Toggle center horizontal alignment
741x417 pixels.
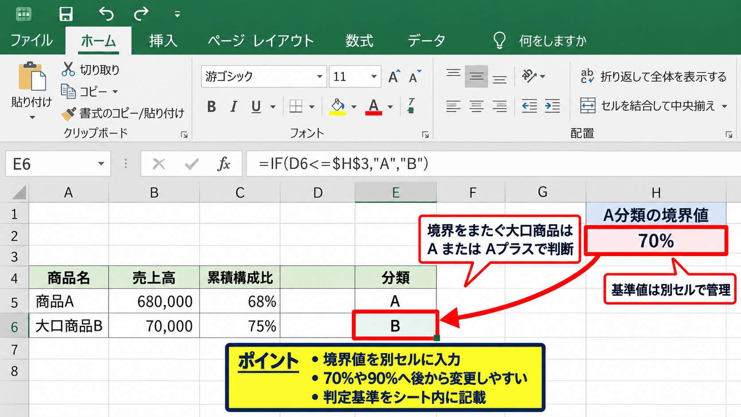(476, 106)
